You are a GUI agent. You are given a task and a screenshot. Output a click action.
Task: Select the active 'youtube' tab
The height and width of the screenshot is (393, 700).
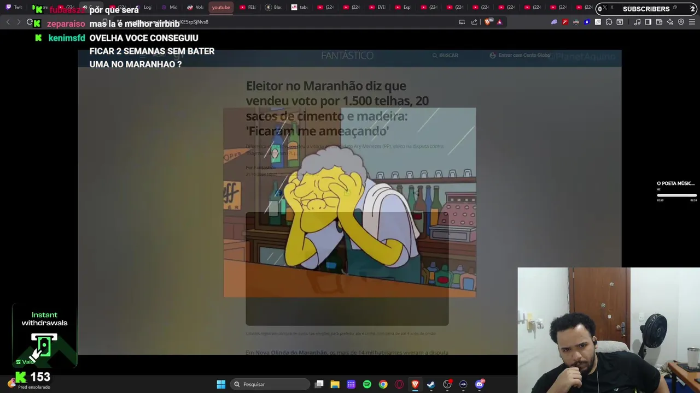tap(221, 7)
